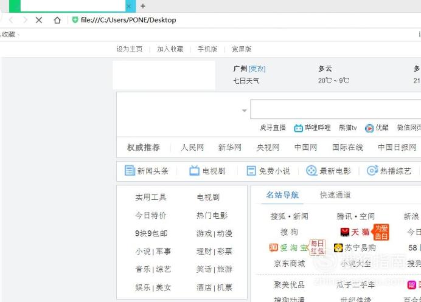Open the 国际在线 link
The height and width of the screenshot is (302, 421).
click(x=347, y=148)
